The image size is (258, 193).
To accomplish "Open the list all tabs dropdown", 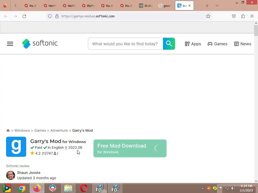I will click(217, 6).
